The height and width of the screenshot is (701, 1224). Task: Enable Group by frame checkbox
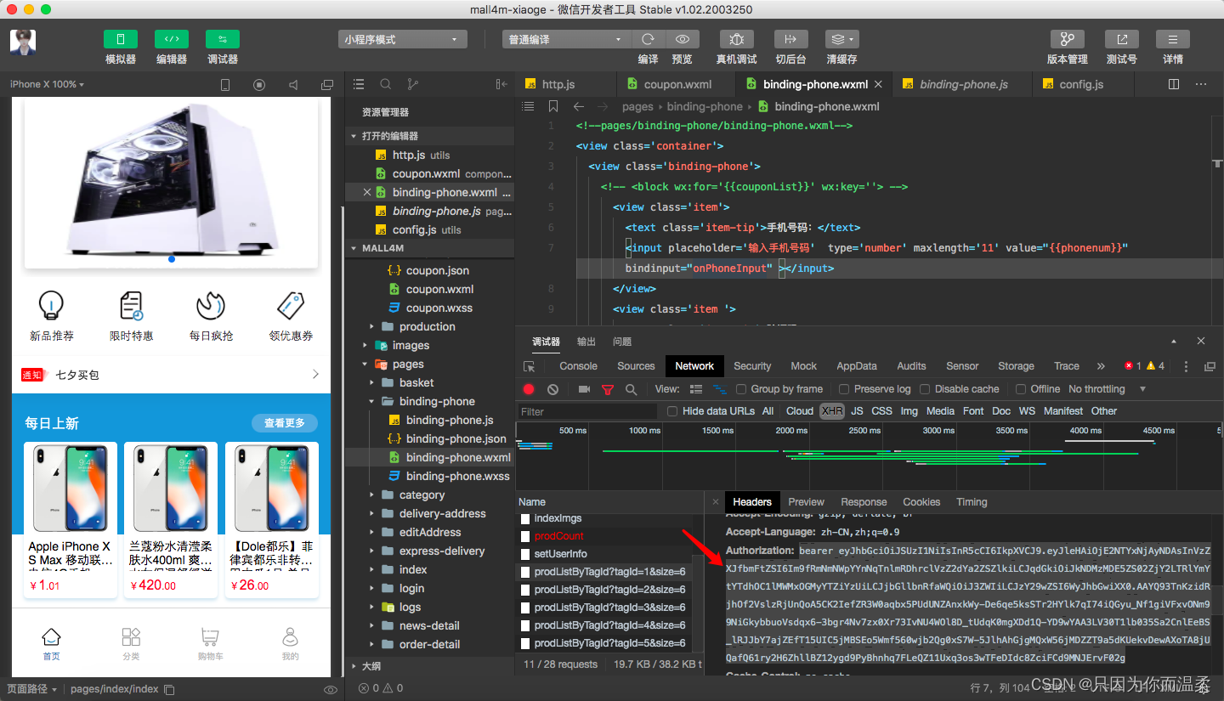click(x=741, y=389)
